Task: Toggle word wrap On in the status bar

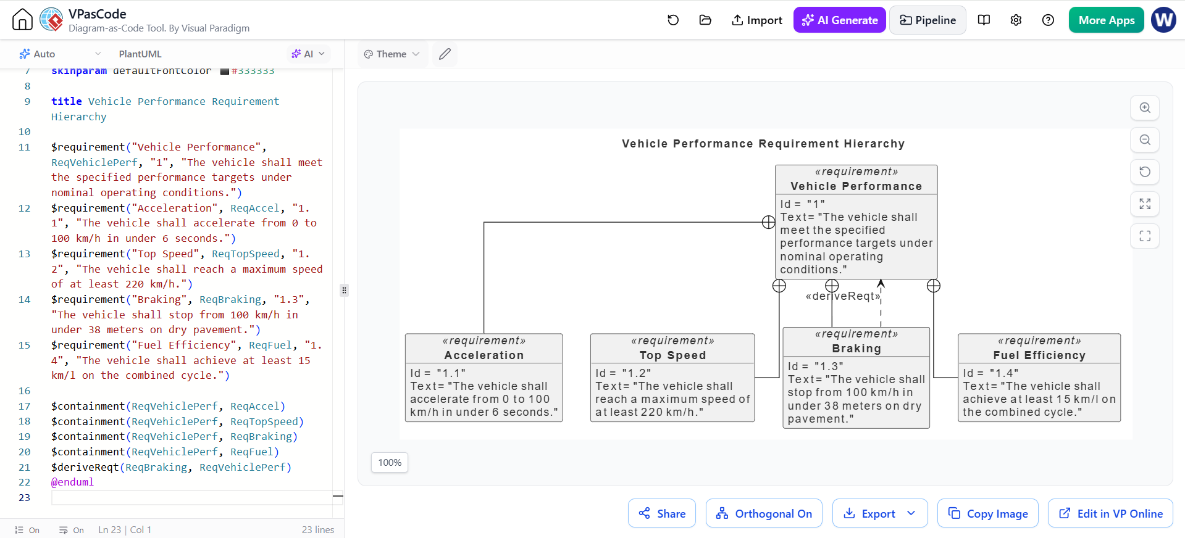Action: click(x=72, y=530)
